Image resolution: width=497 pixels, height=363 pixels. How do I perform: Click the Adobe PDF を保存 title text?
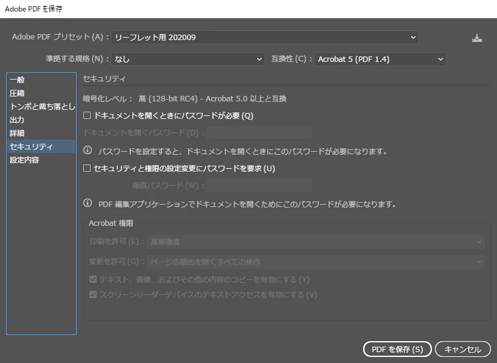[33, 9]
